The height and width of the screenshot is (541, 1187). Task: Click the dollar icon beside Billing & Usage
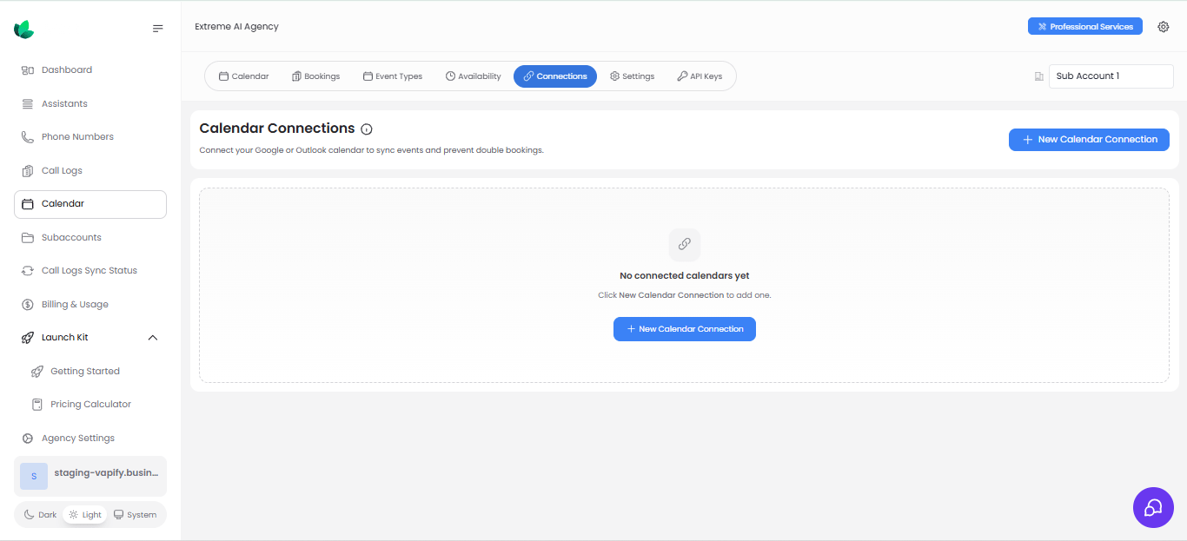[x=28, y=305]
